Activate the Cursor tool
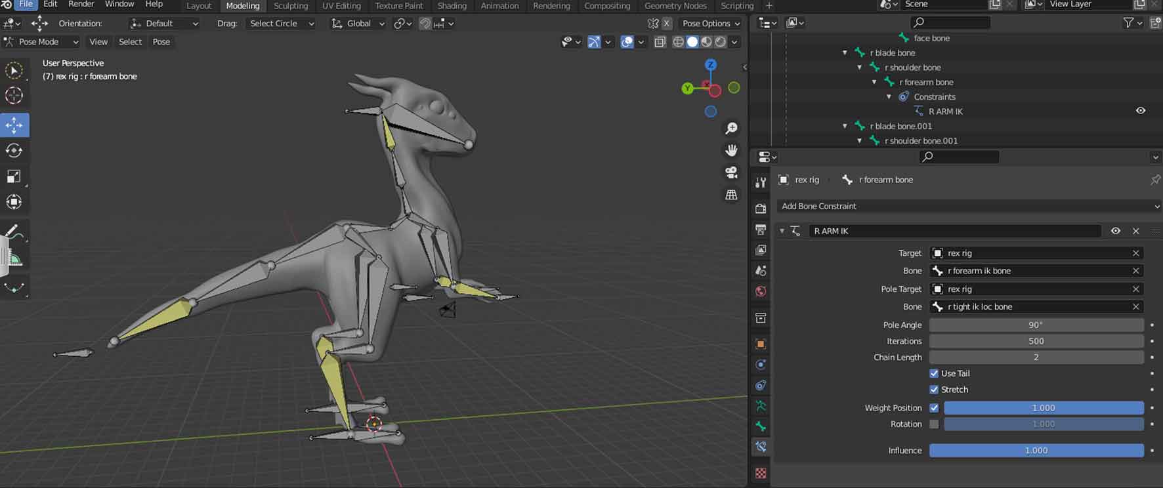This screenshot has width=1163, height=488. pos(14,96)
